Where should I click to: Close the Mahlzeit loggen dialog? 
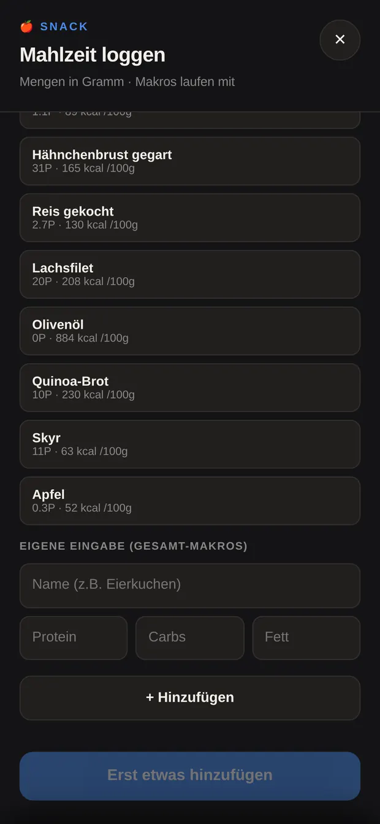[x=340, y=40]
